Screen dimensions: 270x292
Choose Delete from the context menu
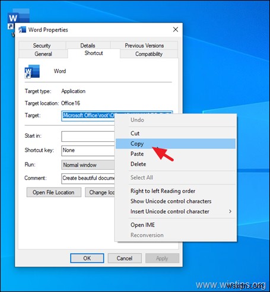coord(176,164)
